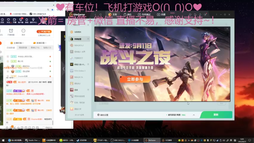The image size is (254, 143).
Task: Open the OBS 24.0.3 taskbar item
Action: tap(118, 140)
